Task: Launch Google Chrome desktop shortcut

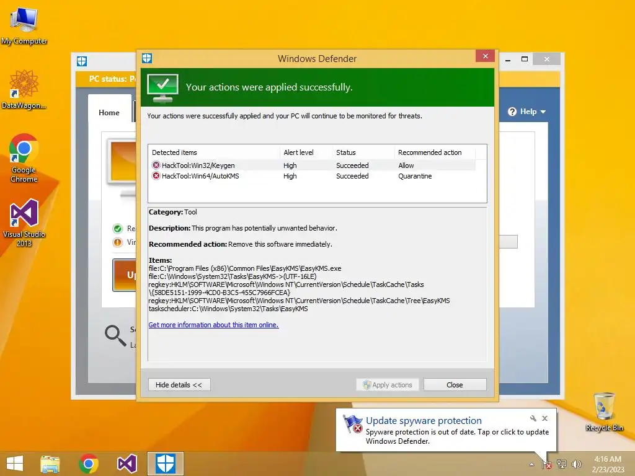Action: 24,158
